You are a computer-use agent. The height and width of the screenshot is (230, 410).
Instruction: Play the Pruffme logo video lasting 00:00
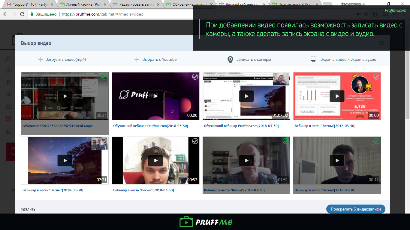point(155,96)
